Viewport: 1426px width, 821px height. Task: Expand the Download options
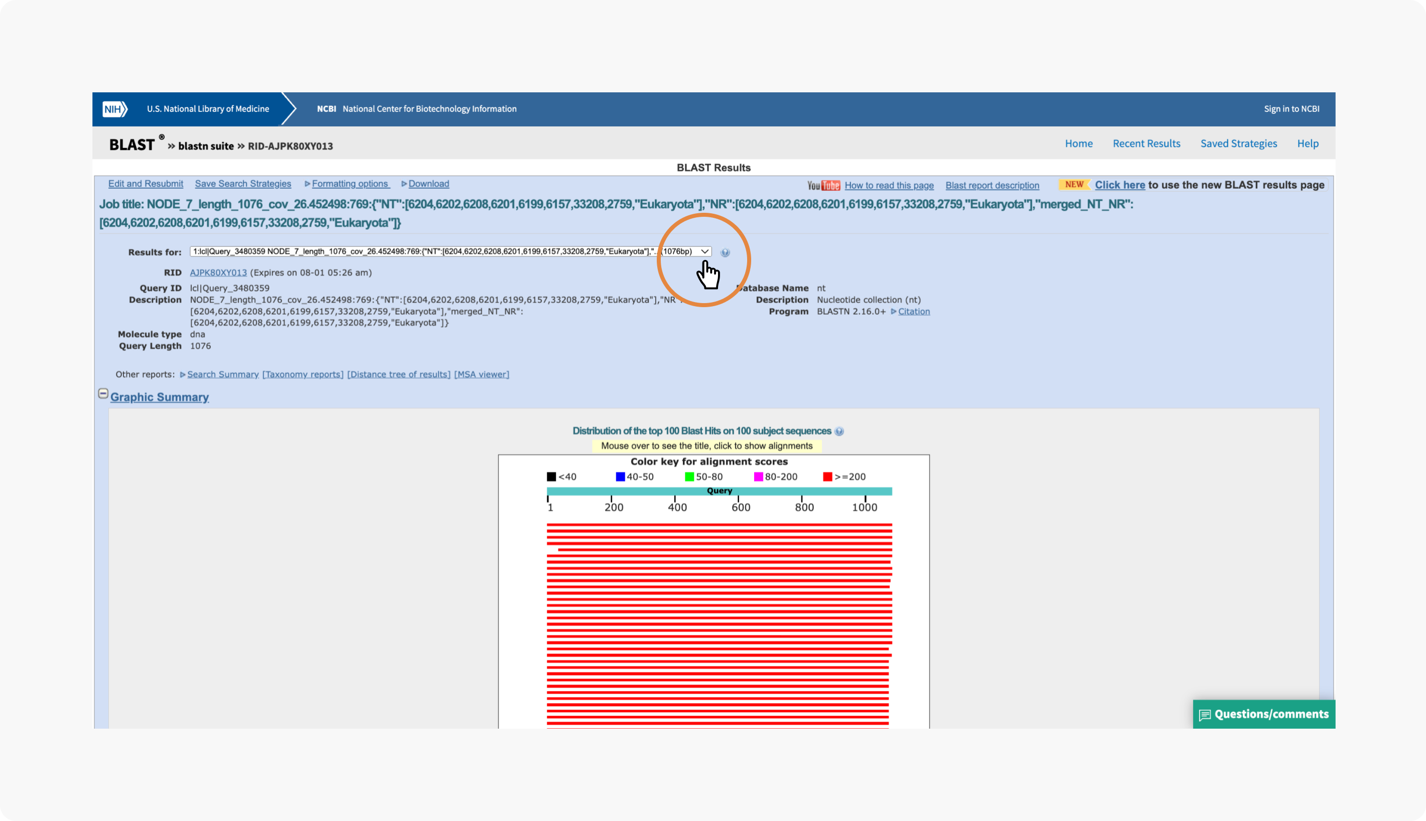click(425, 184)
